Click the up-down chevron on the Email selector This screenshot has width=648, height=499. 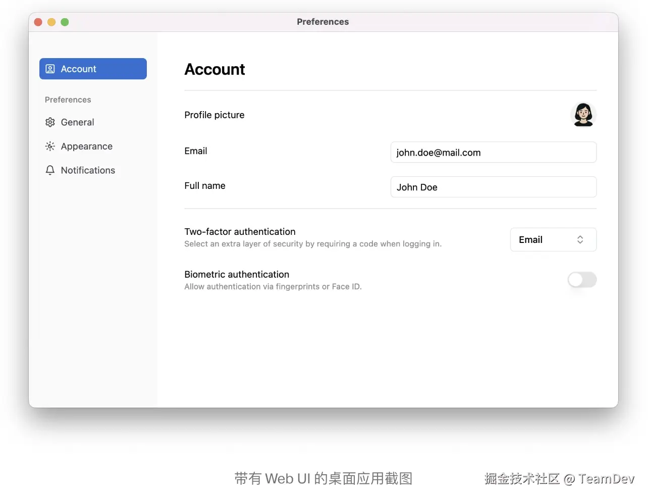click(580, 239)
